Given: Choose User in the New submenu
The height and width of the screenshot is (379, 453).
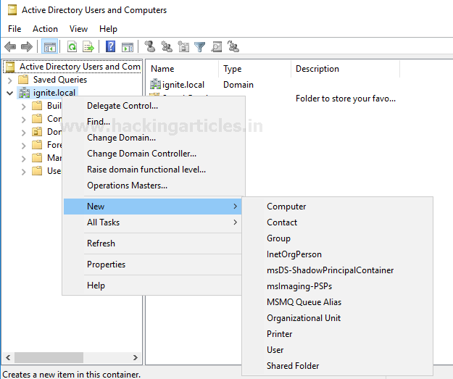Looking at the screenshot, I should (275, 350).
